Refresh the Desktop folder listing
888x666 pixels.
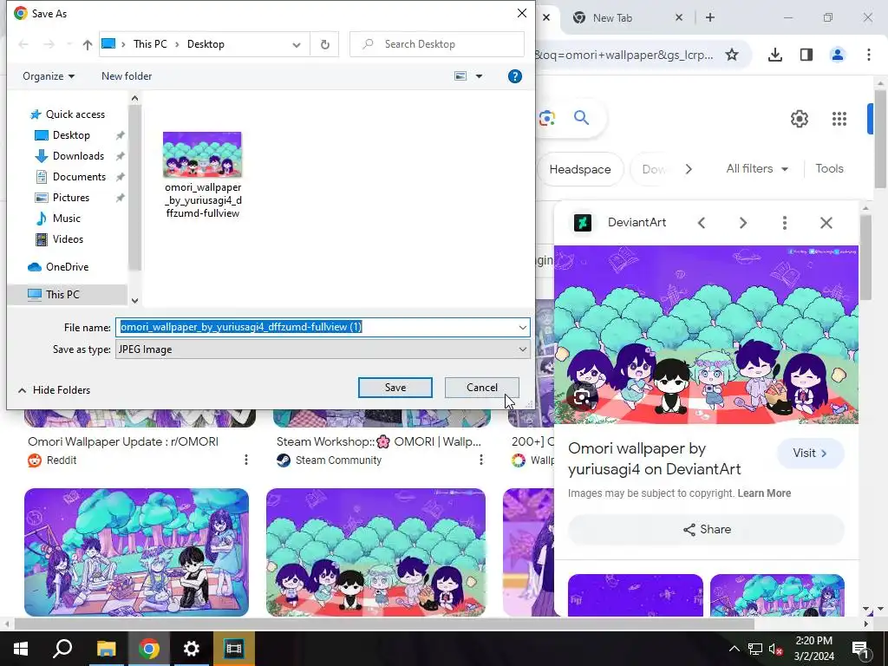325,44
